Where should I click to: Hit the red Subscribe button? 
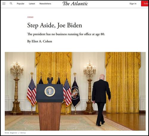pyautogui.click(x=145, y=4)
